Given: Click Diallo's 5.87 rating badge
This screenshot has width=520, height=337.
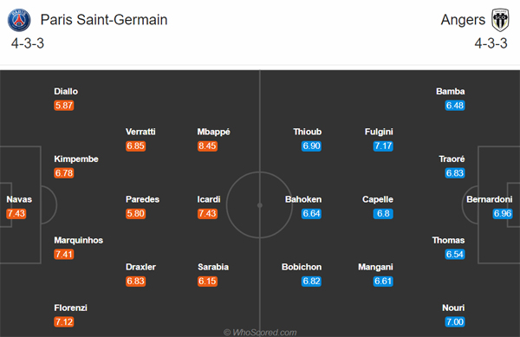Looking at the screenshot, I should pyautogui.click(x=63, y=106).
